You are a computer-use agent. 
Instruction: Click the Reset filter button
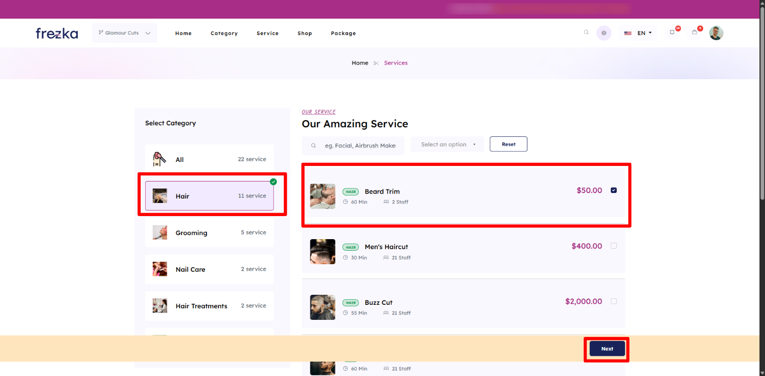(x=508, y=144)
